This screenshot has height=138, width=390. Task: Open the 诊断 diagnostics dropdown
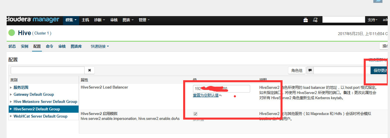click(x=99, y=20)
